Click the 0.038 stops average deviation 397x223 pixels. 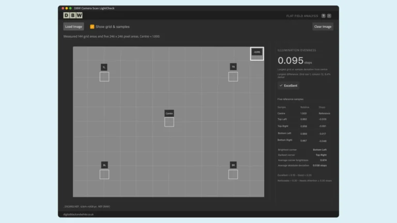click(320, 166)
